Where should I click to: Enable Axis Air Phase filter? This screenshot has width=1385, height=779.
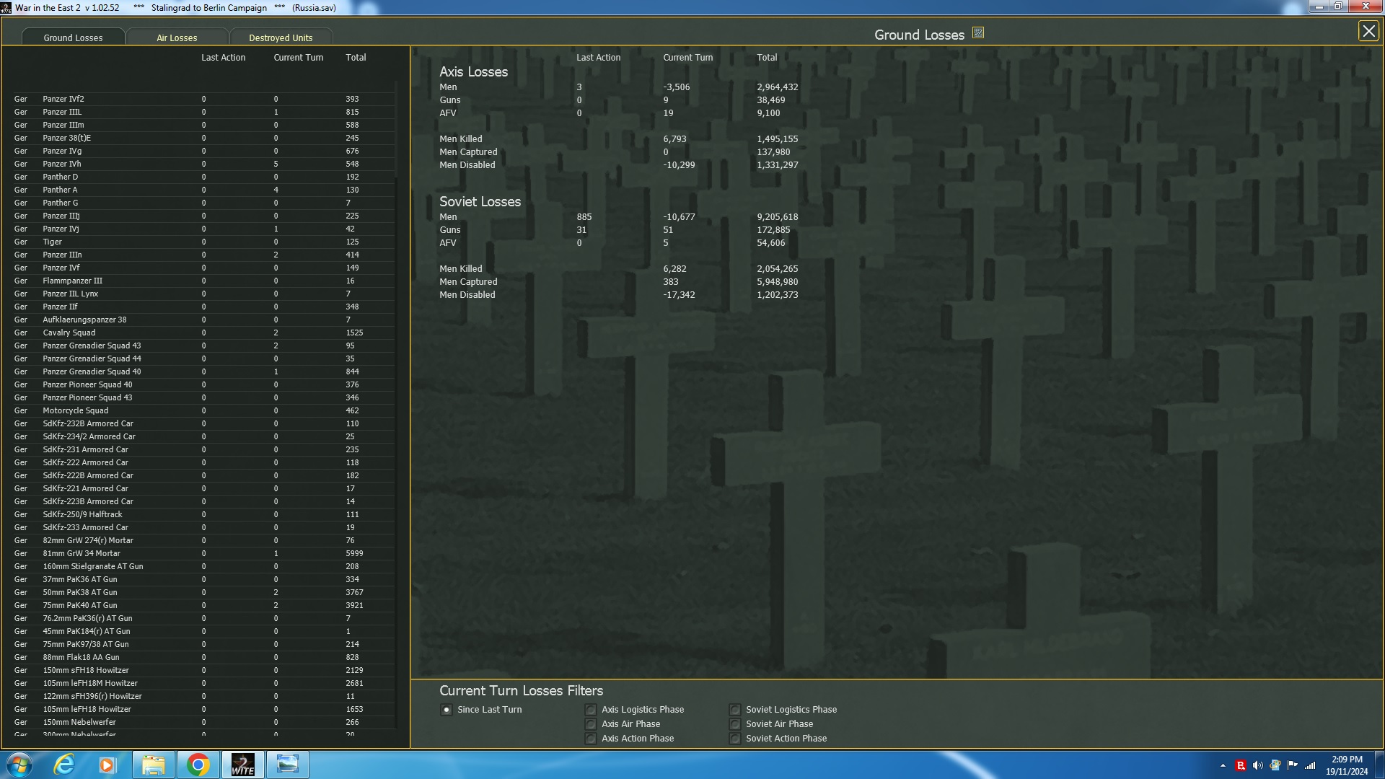click(591, 724)
